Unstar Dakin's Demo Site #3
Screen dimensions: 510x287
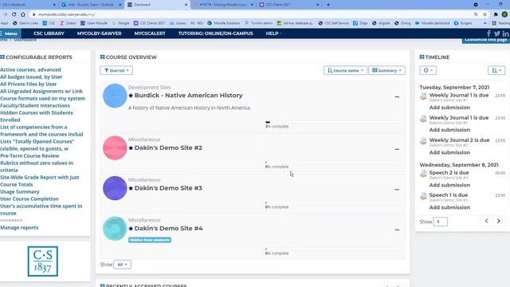point(131,188)
